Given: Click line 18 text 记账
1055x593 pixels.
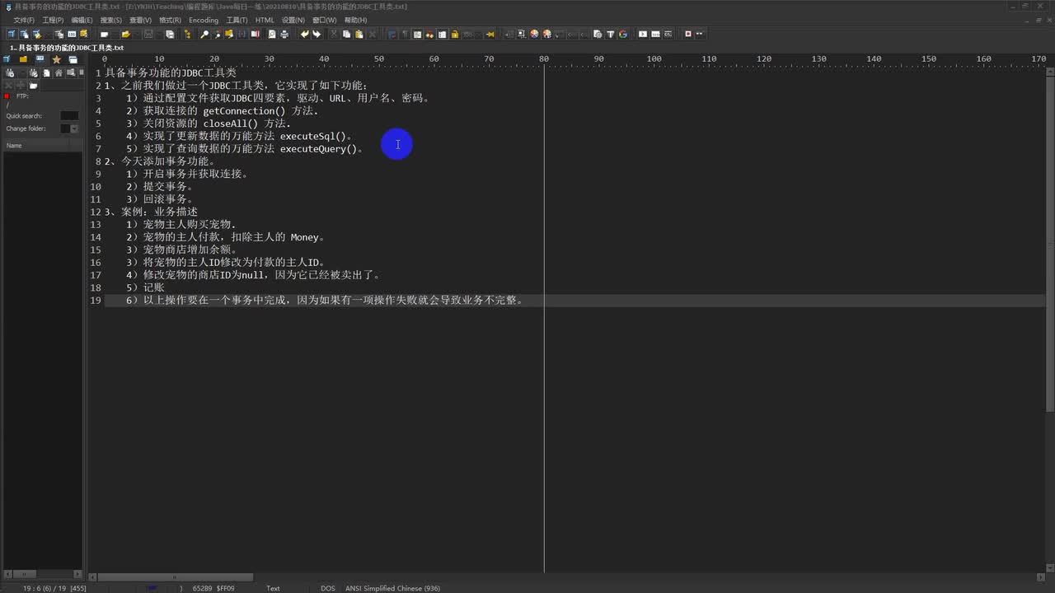Looking at the screenshot, I should tap(154, 287).
